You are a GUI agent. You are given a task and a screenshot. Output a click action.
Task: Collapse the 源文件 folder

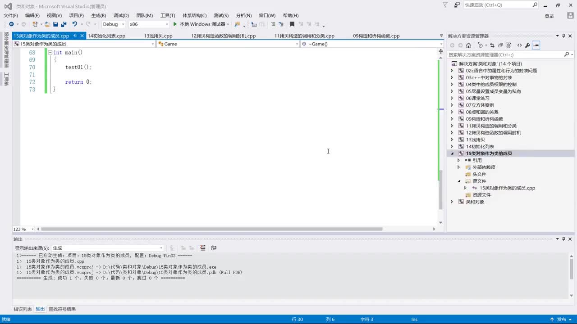[459, 181]
